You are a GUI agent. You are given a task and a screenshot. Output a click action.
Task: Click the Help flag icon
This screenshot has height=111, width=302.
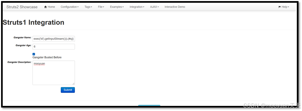tap(280, 7)
